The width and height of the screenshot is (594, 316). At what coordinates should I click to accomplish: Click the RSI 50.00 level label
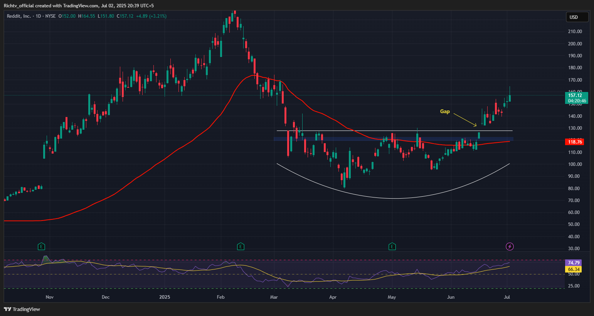click(x=574, y=274)
